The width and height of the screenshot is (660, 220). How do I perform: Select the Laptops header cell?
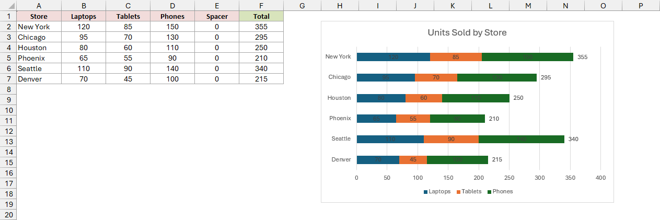[x=84, y=16]
